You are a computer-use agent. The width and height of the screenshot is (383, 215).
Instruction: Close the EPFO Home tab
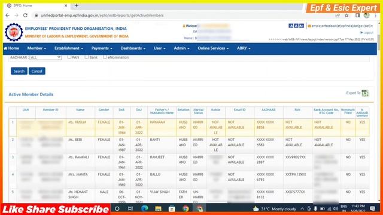click(x=66, y=5)
